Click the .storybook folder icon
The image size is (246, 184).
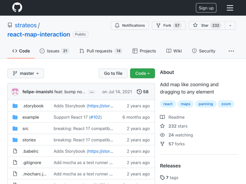[x=15, y=106]
